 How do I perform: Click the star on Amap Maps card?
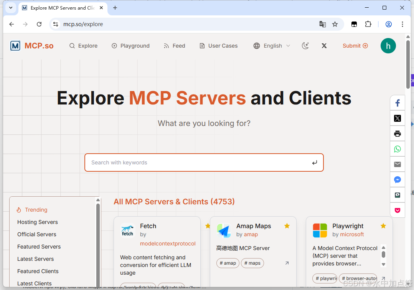tap(287, 226)
